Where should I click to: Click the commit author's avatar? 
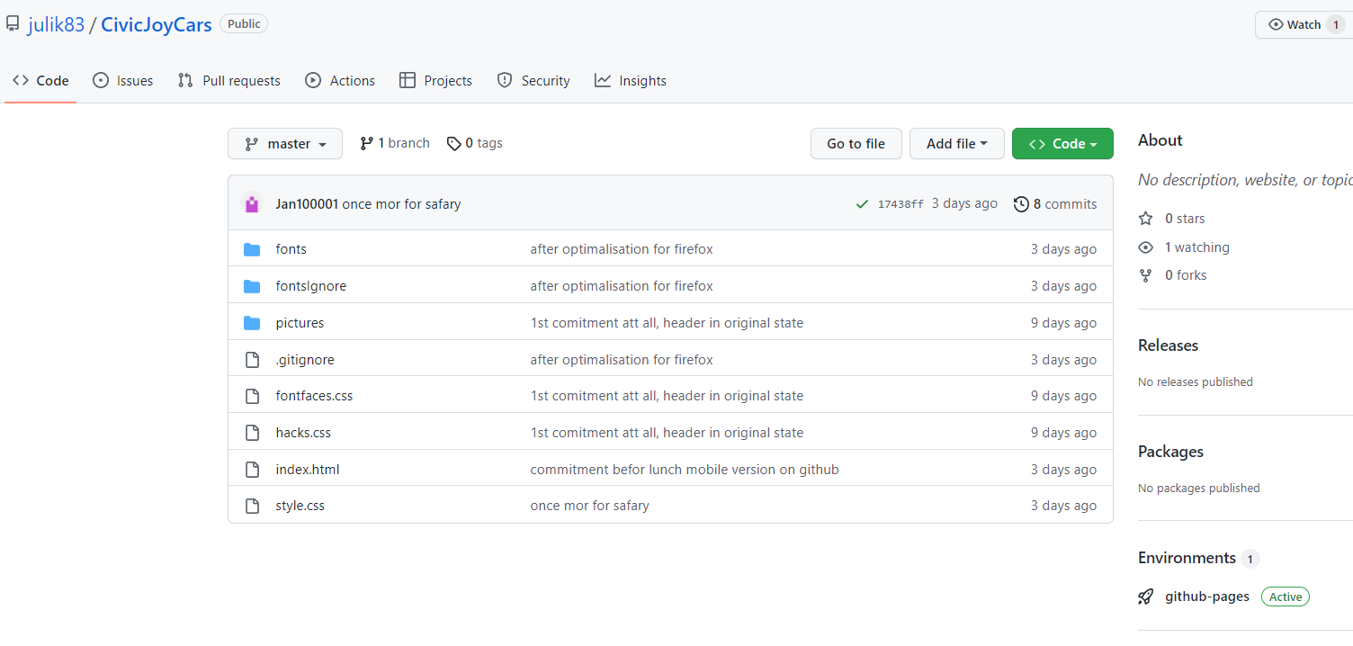251,203
